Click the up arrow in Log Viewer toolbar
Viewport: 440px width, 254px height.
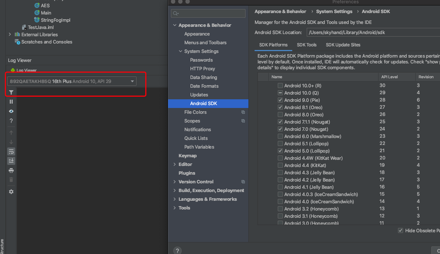click(11, 133)
